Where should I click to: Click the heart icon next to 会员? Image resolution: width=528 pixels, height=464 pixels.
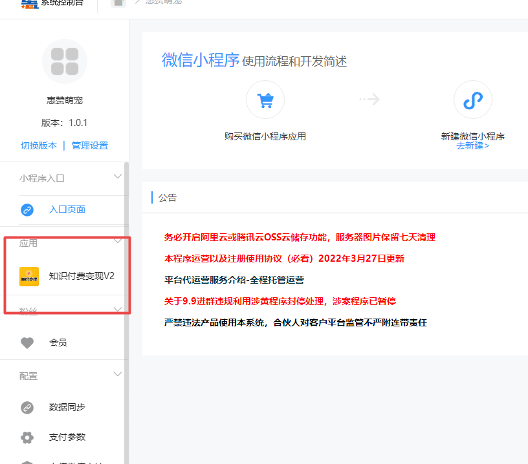click(27, 343)
